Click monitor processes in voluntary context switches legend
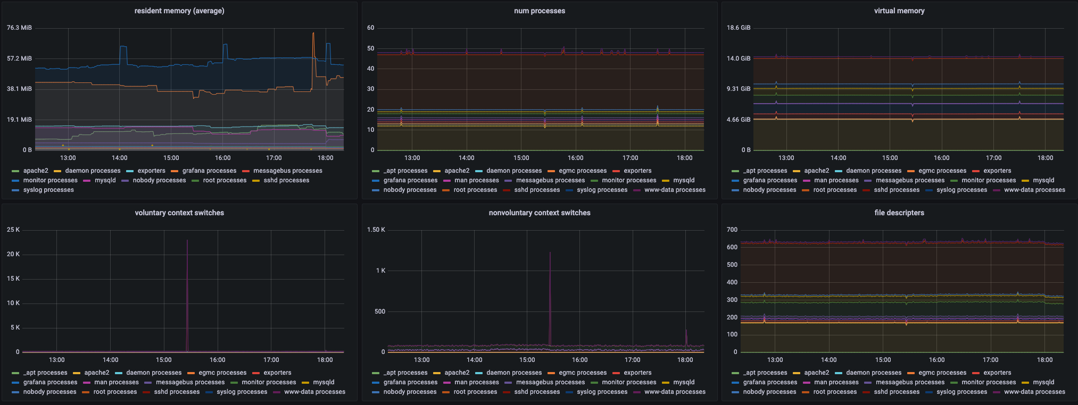This screenshot has width=1078, height=405. tap(269, 382)
